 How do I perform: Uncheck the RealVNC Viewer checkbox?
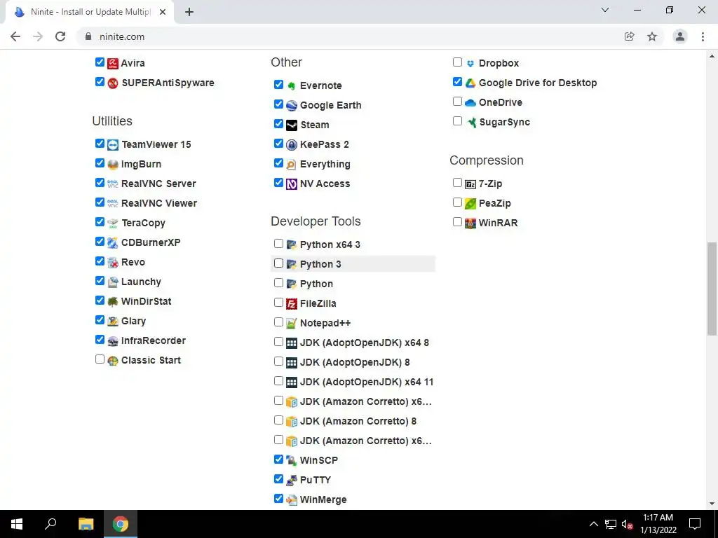[100, 202]
